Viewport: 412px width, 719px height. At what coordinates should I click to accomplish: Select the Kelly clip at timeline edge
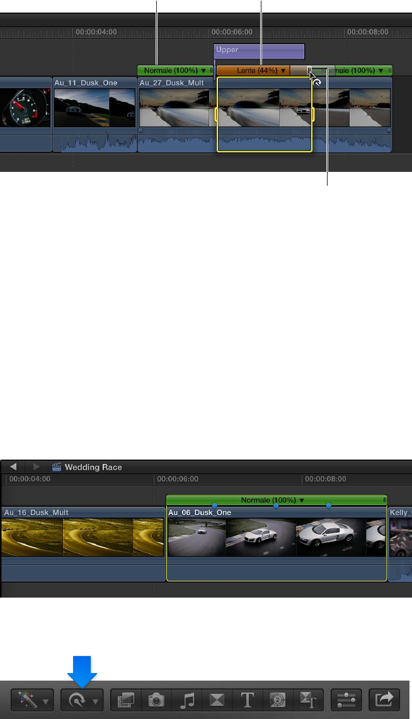400,544
